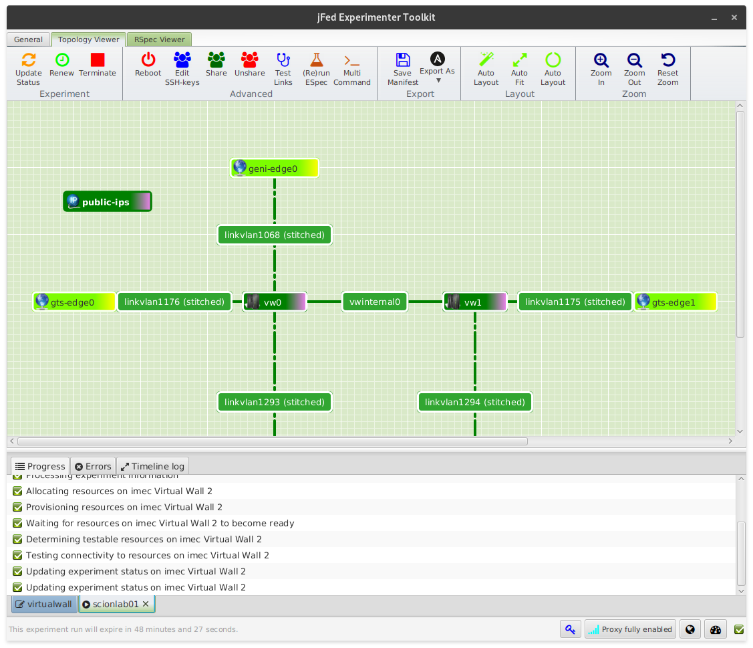This screenshot has height=648, width=753.
Task: Click the Update Status refresh icon
Action: point(28,60)
